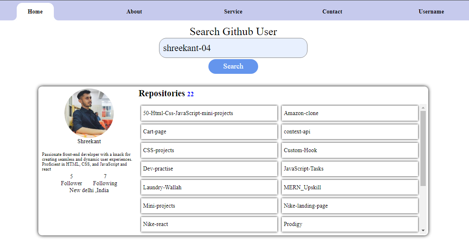Switch to the Home tab
469x248 pixels.
point(35,11)
